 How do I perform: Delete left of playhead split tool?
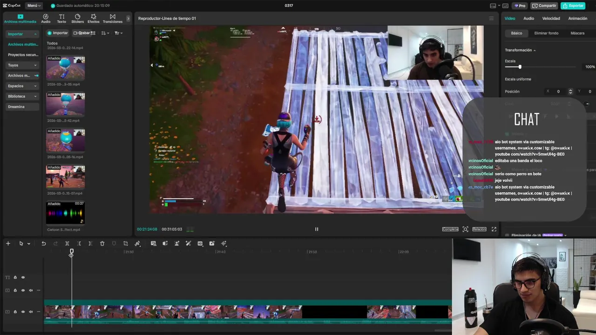79,243
